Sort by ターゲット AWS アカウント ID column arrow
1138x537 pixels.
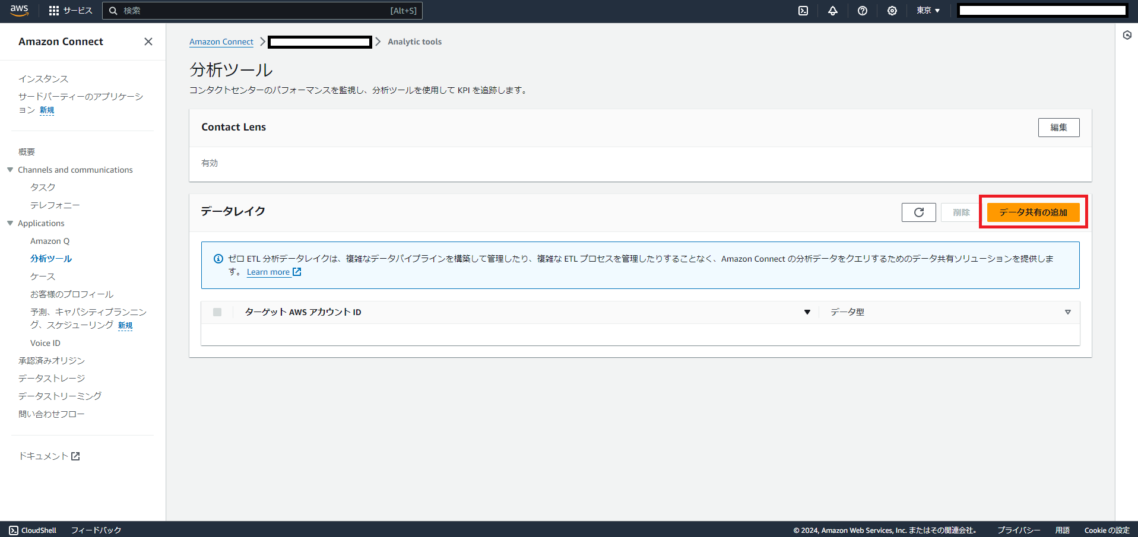coord(807,312)
